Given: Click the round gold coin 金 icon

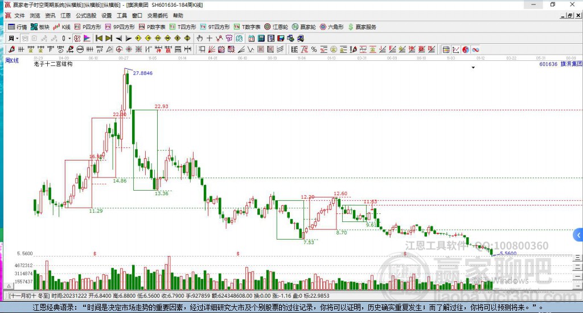Looking at the screenshot, I should point(334,50).
